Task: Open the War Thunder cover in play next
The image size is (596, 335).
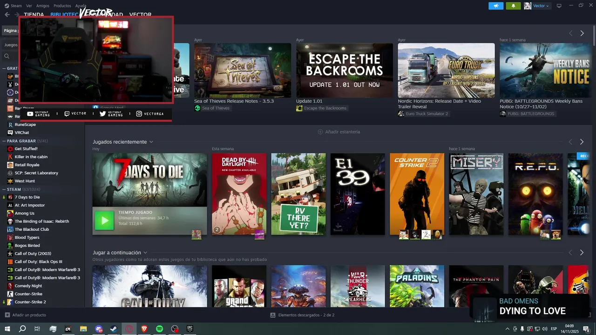Action: (x=358, y=286)
